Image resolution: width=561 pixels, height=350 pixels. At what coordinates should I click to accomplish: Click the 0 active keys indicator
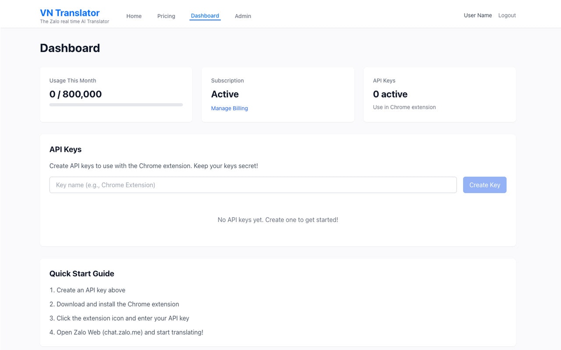[390, 94]
